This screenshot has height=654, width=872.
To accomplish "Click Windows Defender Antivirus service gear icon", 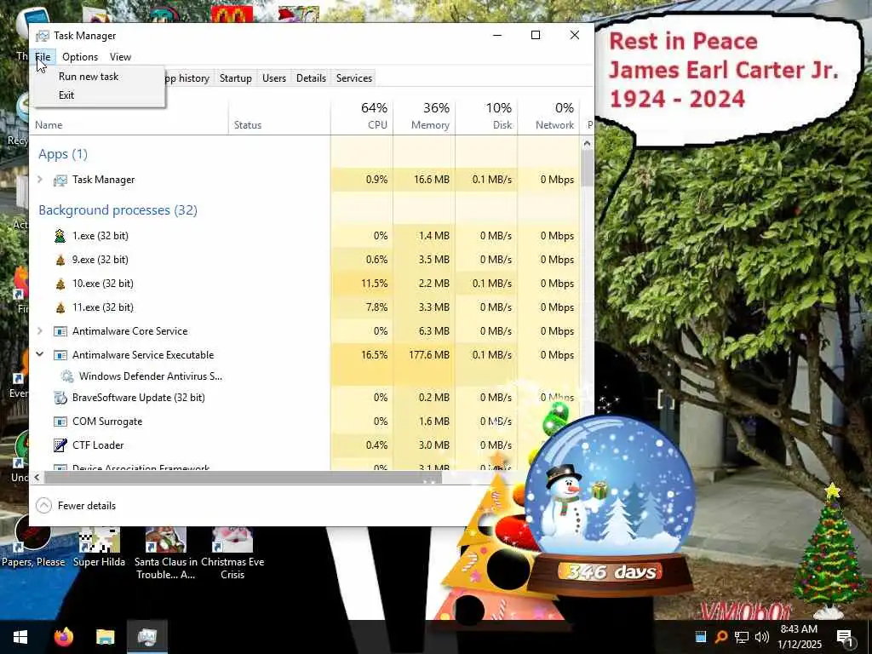I will tap(67, 376).
